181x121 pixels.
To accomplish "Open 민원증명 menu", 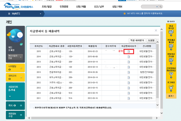I will click(x=64, y=7).
